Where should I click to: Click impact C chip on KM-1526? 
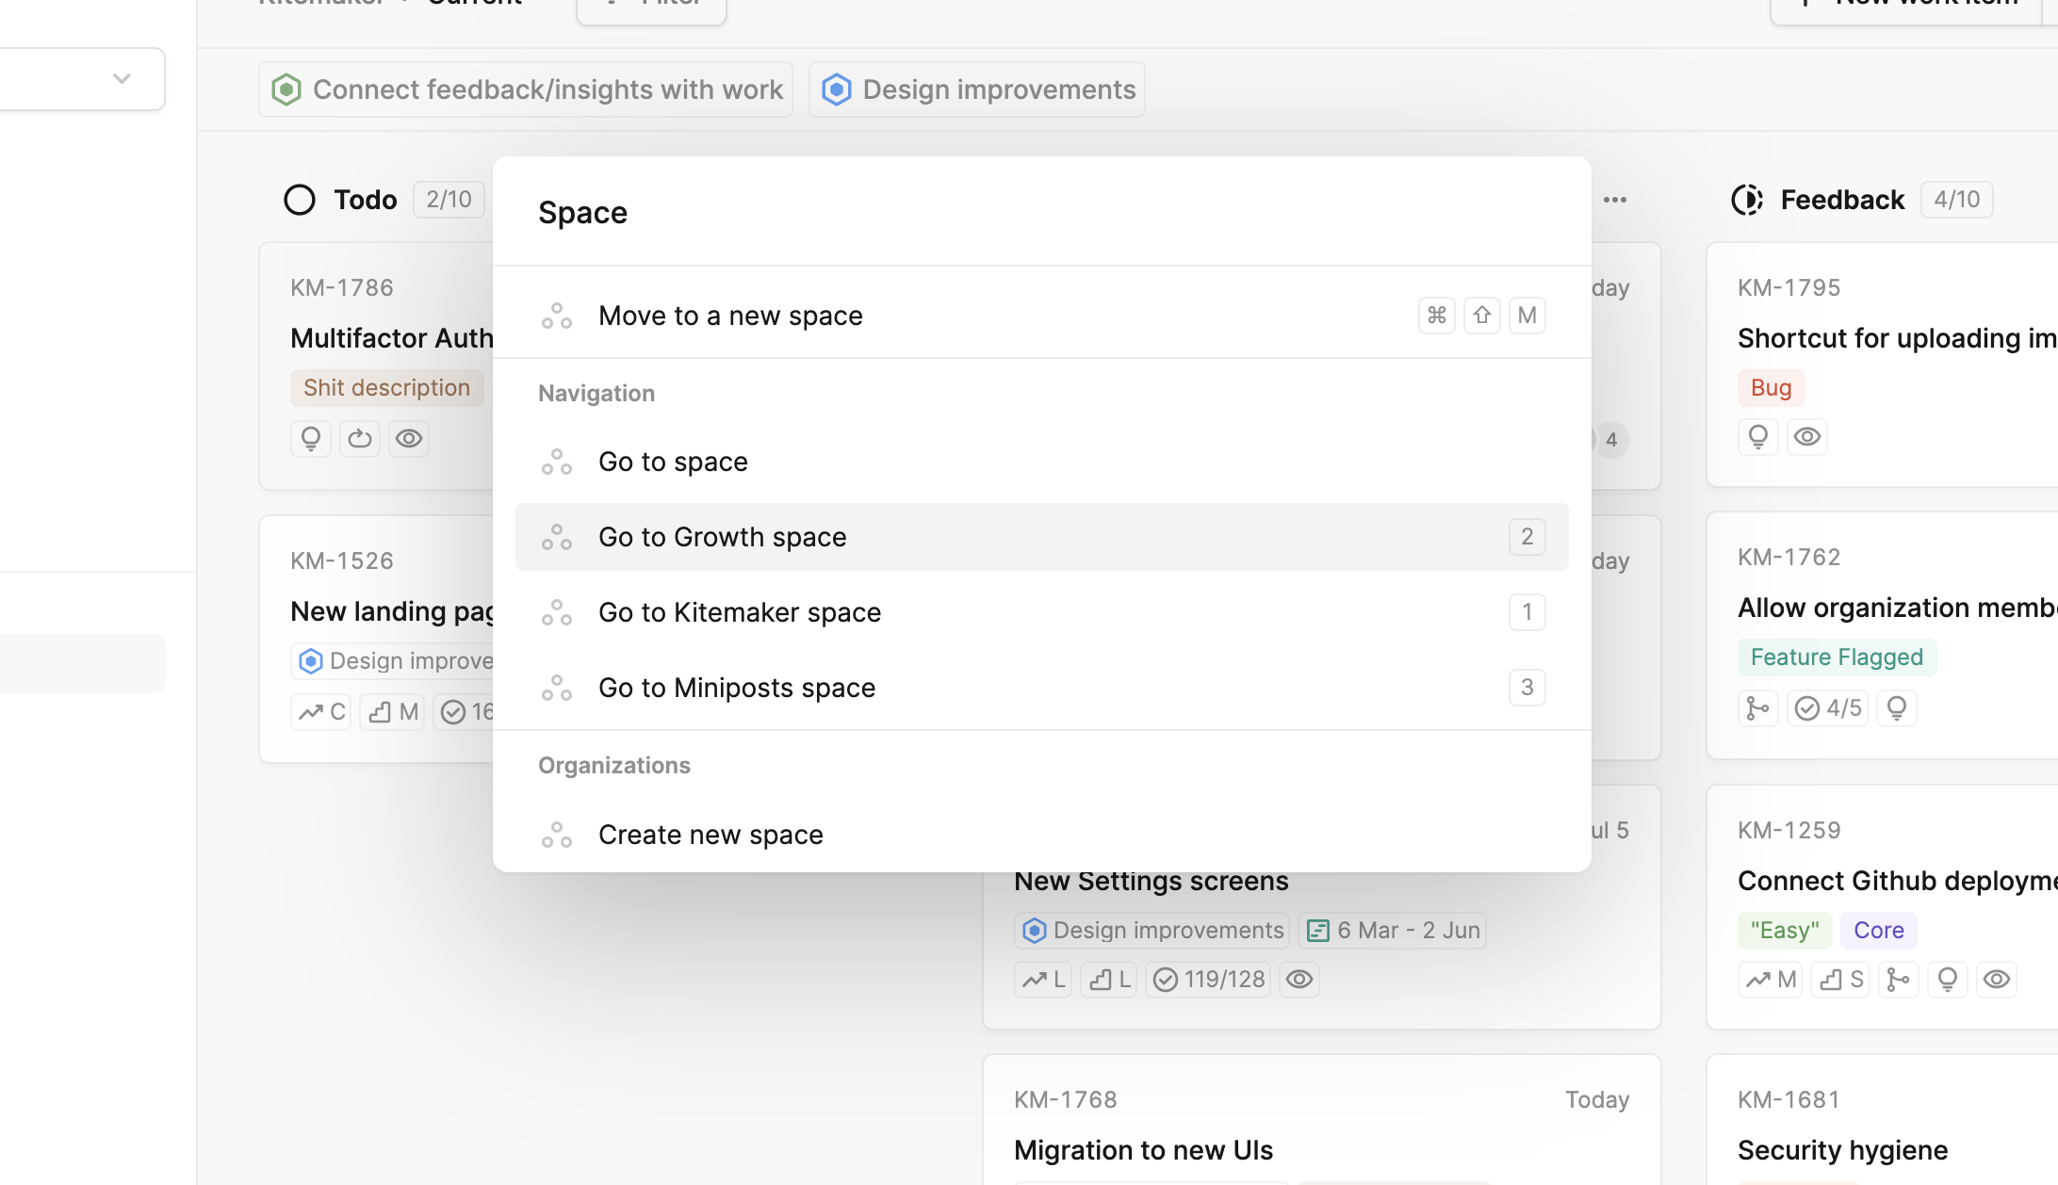point(321,712)
